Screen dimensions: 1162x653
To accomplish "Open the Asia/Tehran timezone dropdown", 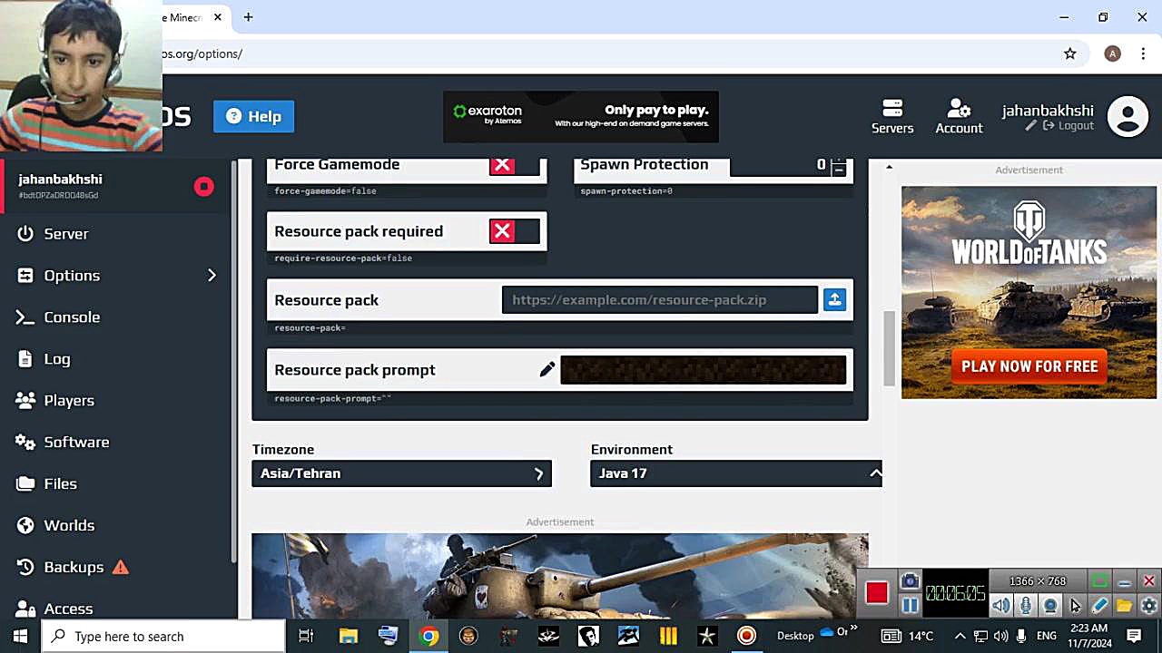I will [x=401, y=473].
